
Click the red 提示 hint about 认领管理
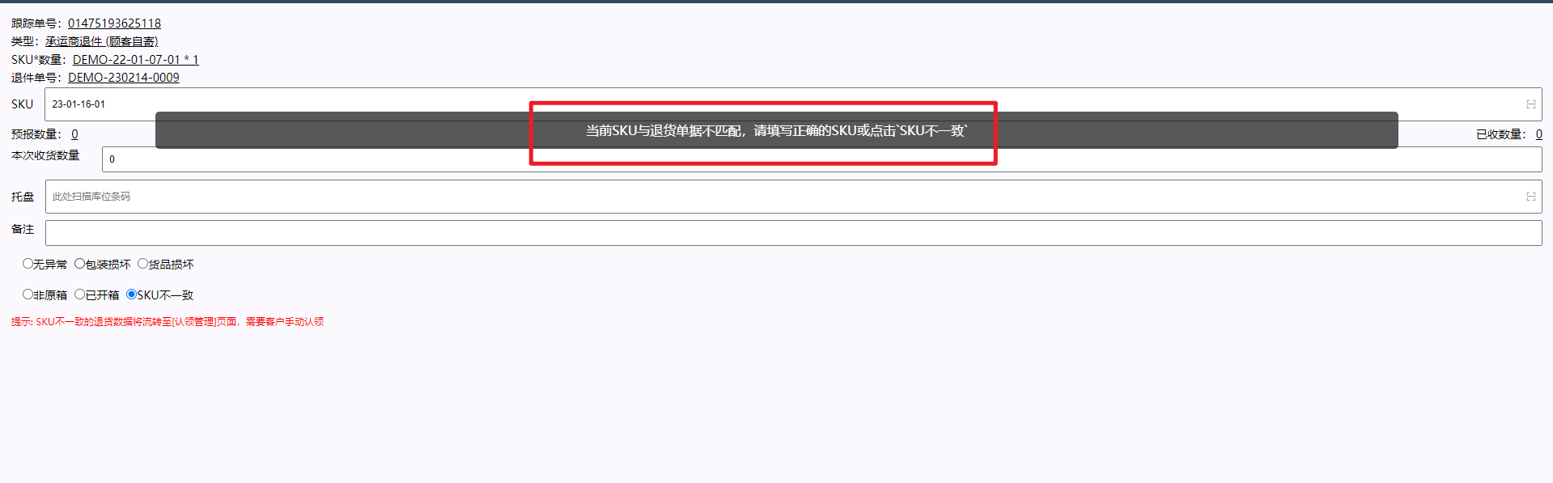(168, 322)
